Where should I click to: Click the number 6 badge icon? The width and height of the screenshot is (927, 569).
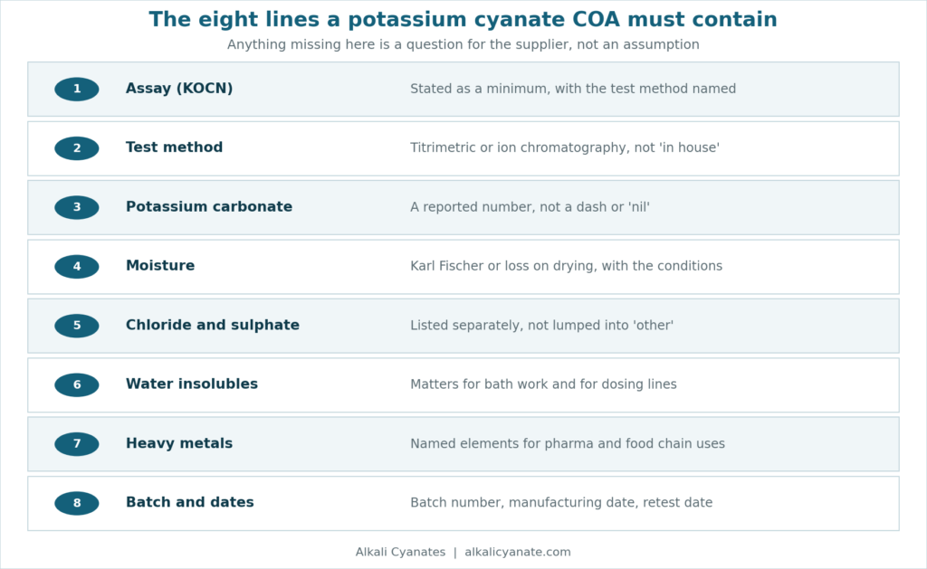[77, 384]
